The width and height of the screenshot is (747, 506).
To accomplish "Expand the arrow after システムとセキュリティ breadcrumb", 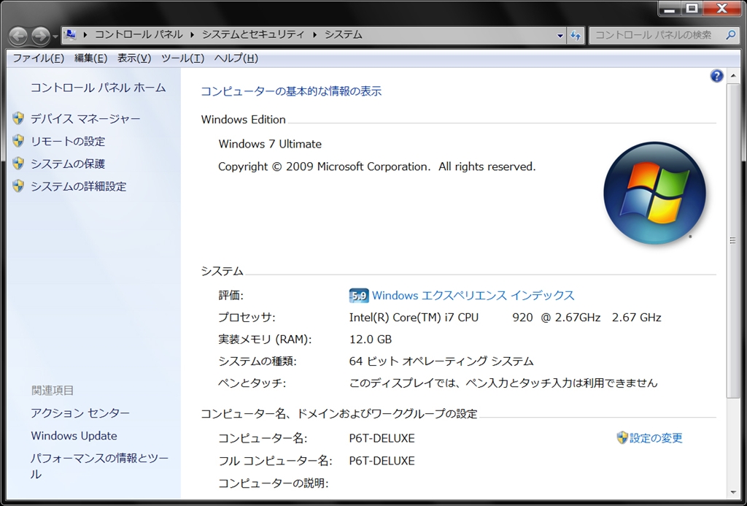I will coord(315,35).
